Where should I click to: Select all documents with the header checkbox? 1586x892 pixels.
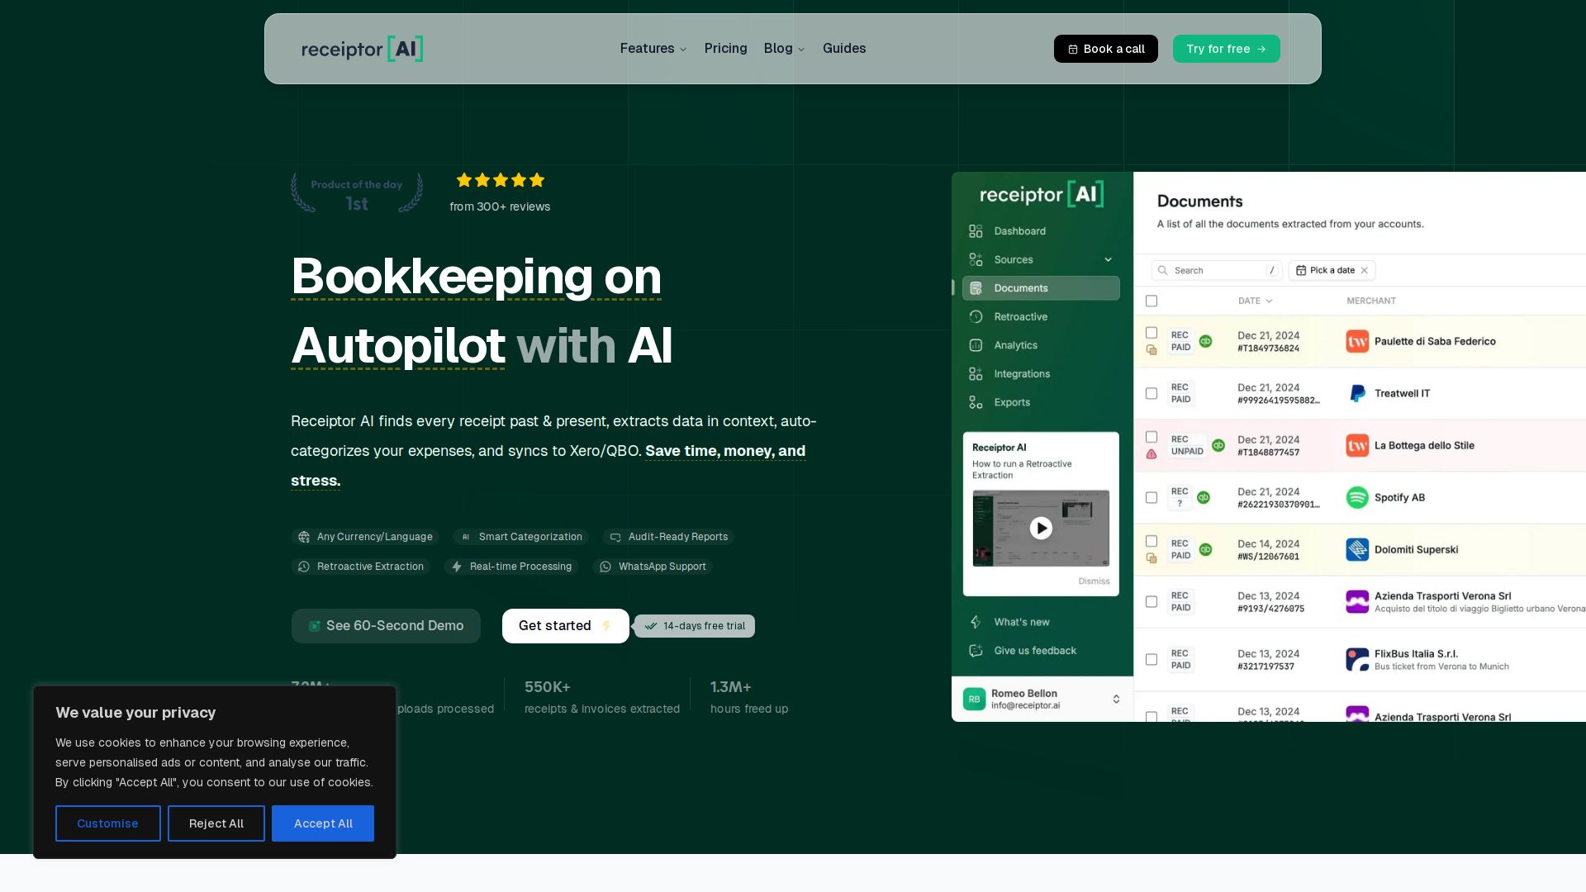(1152, 301)
